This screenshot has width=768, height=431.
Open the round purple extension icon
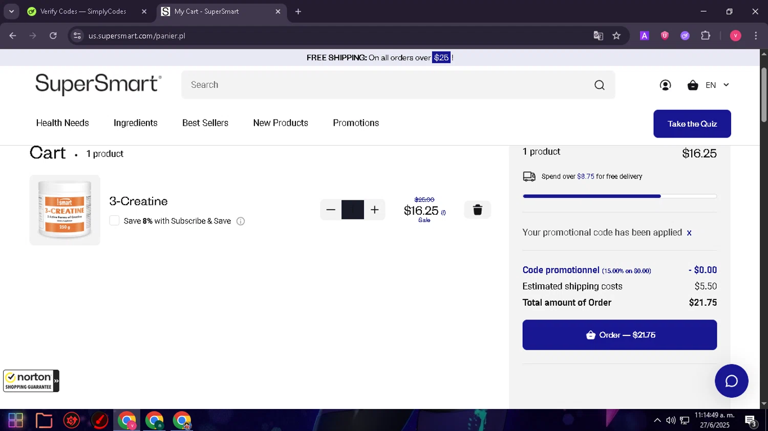coord(685,36)
